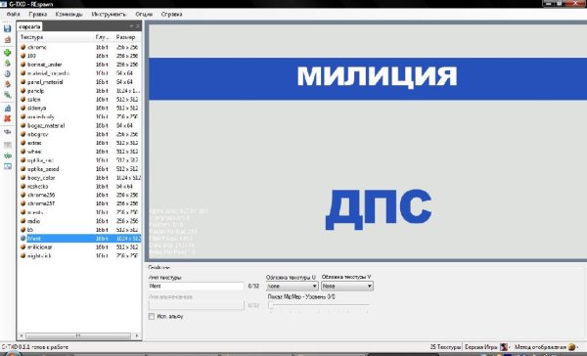The image size is (587, 356).
Task: Click the red flame-like icon below the blue round icon
Action: pos(7,84)
